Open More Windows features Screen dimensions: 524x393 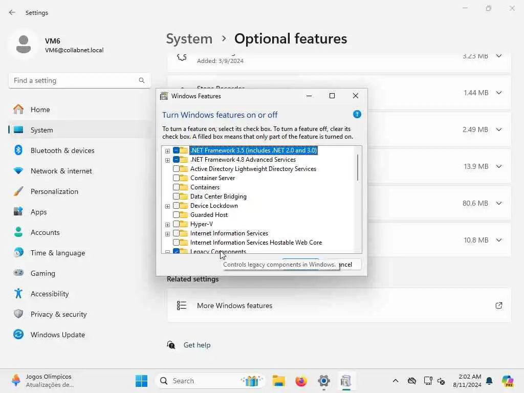pos(339,305)
